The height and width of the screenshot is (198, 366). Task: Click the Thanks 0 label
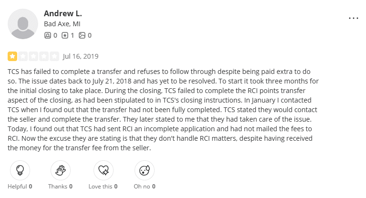click(61, 187)
